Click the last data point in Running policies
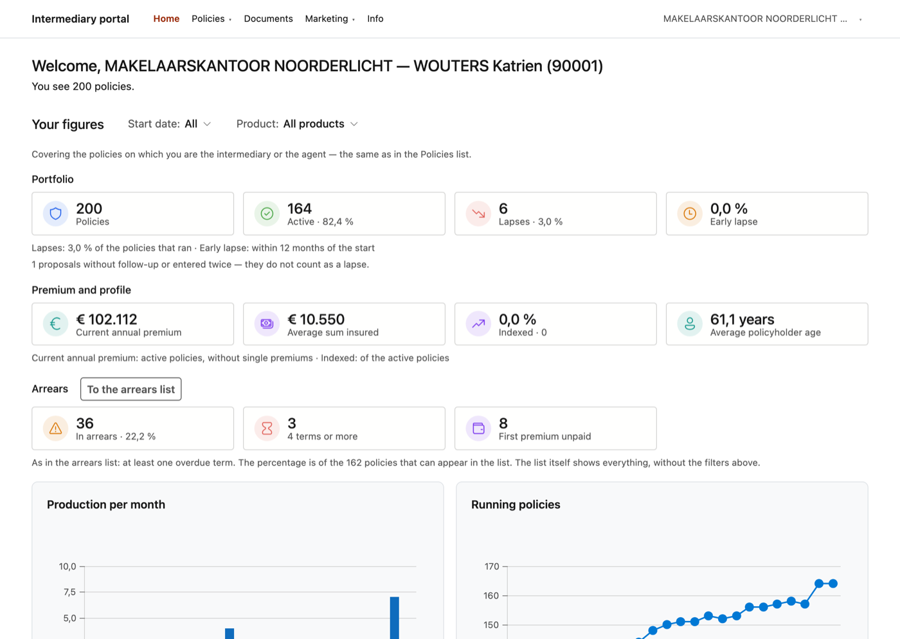Screen dimensions: 900x639 [833, 584]
